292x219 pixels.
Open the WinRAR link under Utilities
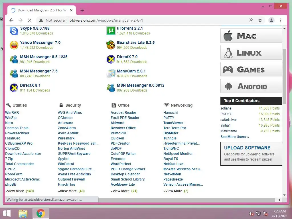click(x=12, y=112)
